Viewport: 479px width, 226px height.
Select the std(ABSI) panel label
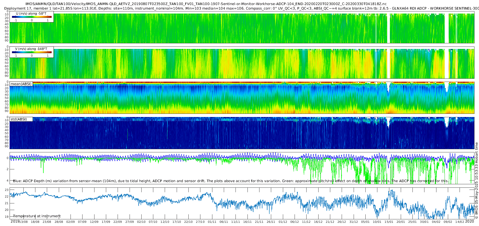(21, 119)
